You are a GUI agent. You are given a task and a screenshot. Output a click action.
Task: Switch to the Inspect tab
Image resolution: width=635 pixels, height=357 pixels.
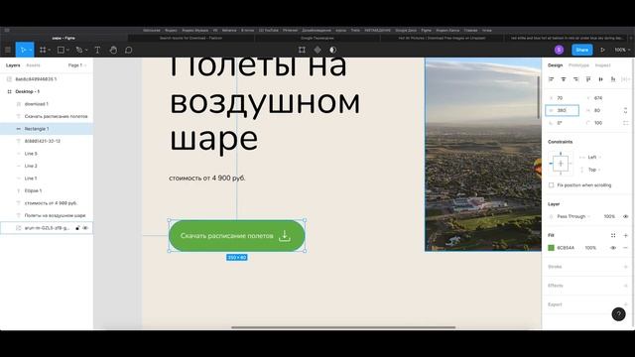click(x=602, y=65)
